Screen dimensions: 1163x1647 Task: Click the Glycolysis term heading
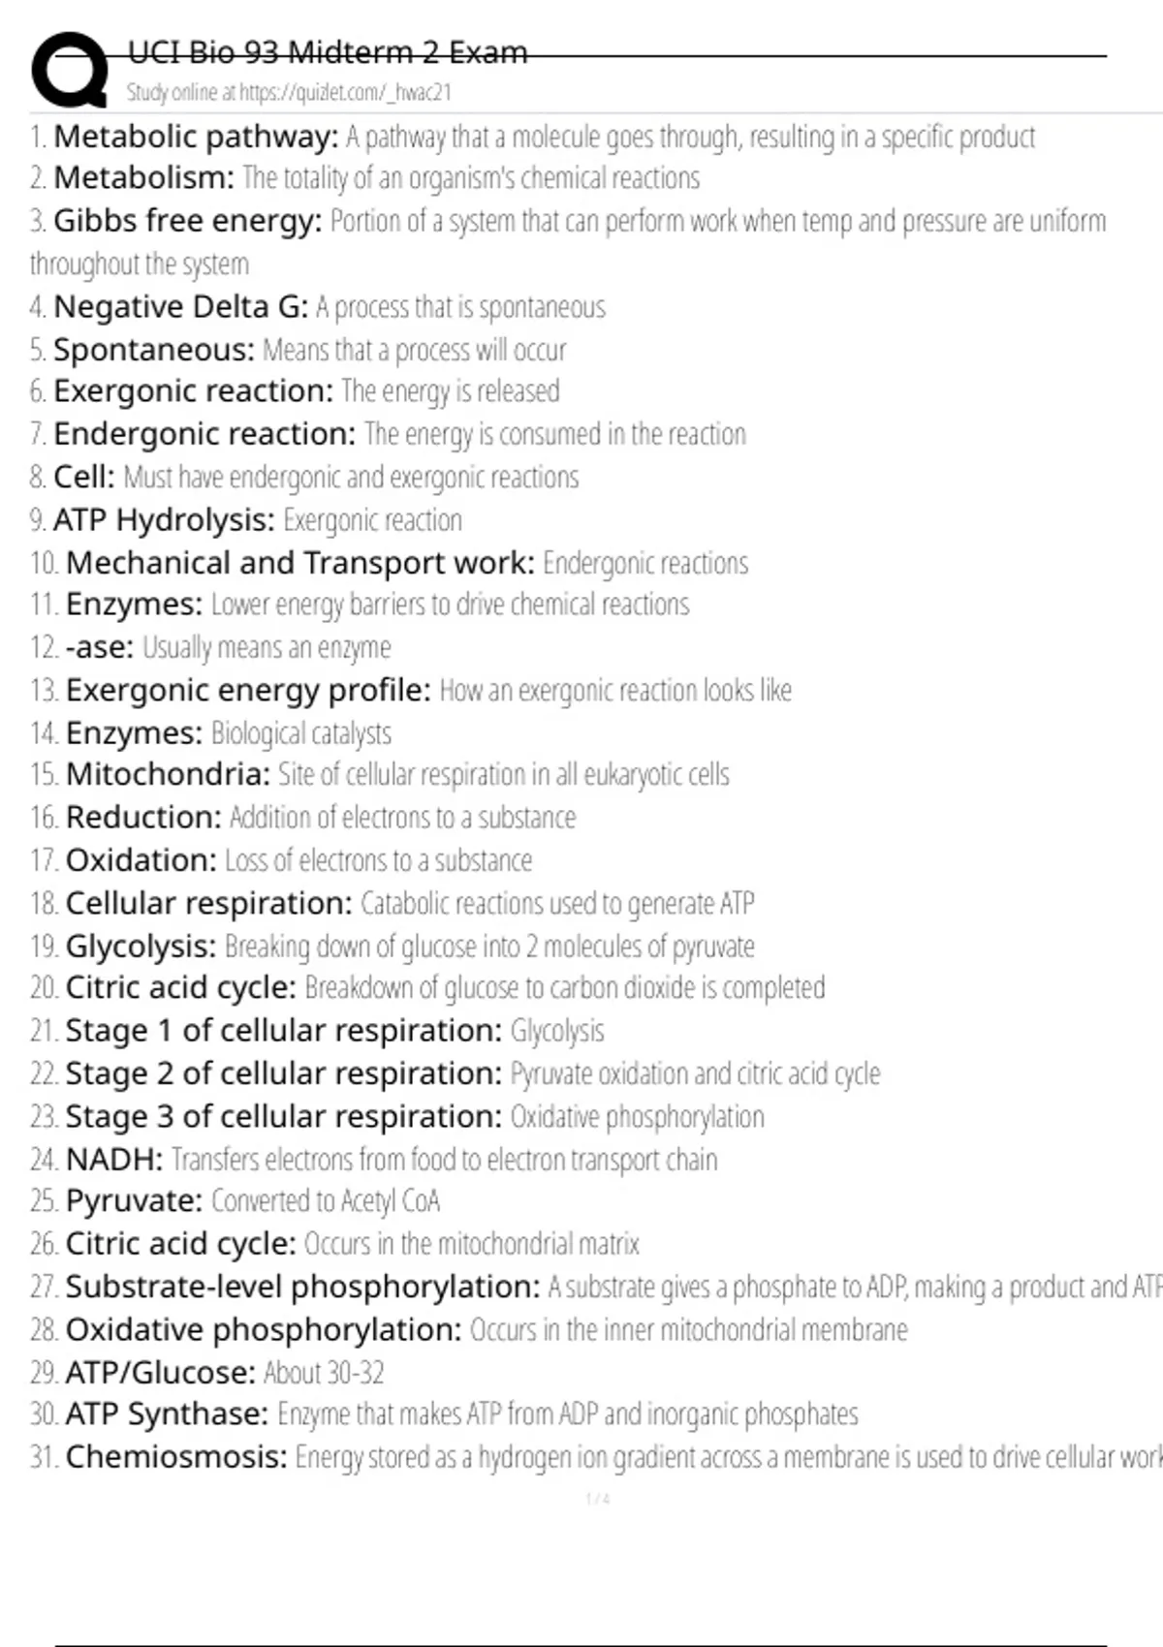click(141, 946)
